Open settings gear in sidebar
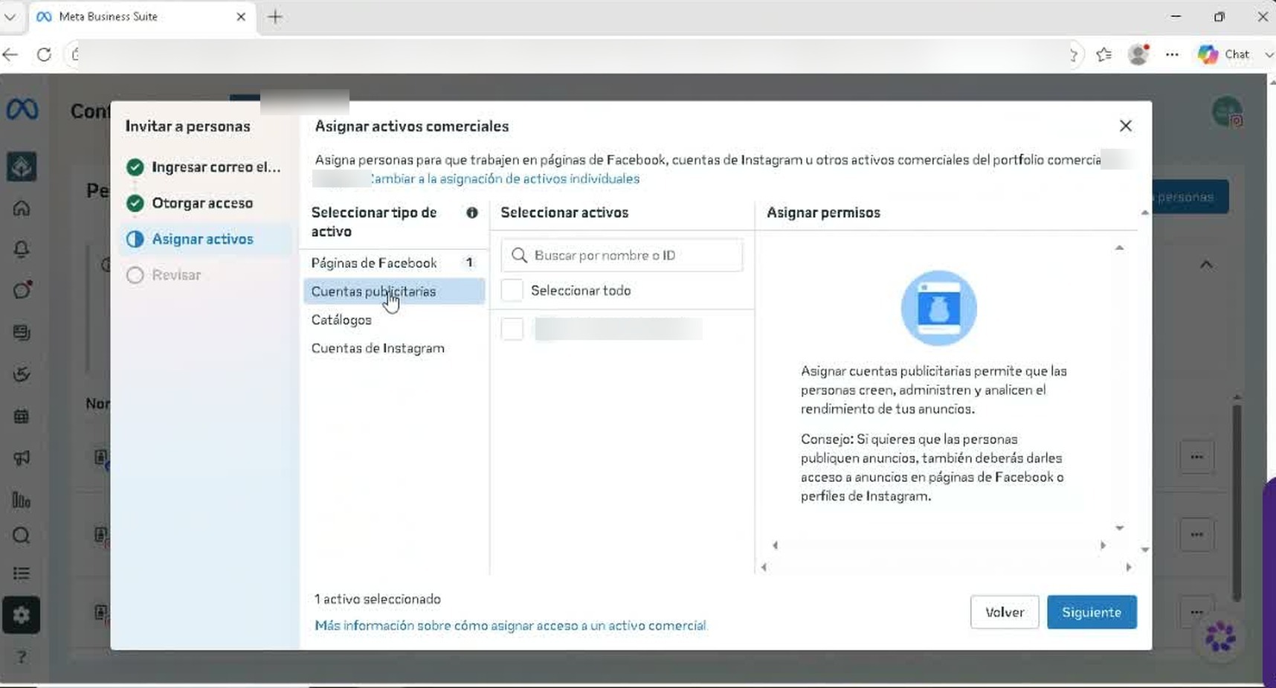Viewport: 1276px width, 688px height. coord(22,615)
